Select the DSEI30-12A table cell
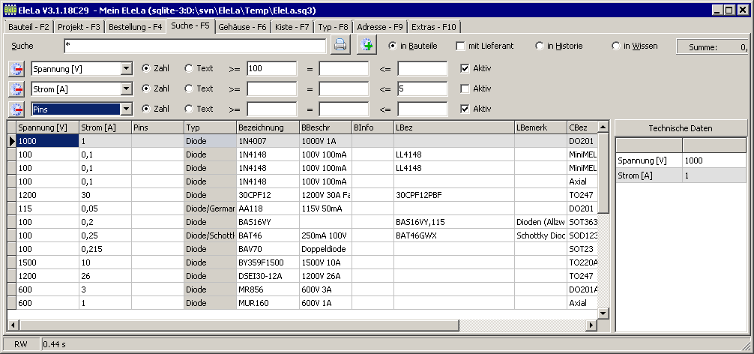754x354 pixels. click(x=268, y=276)
